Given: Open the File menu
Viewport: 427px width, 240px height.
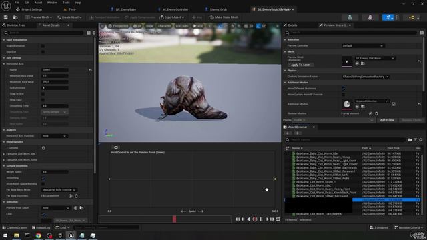Looking at the screenshot, I should 17,3.
